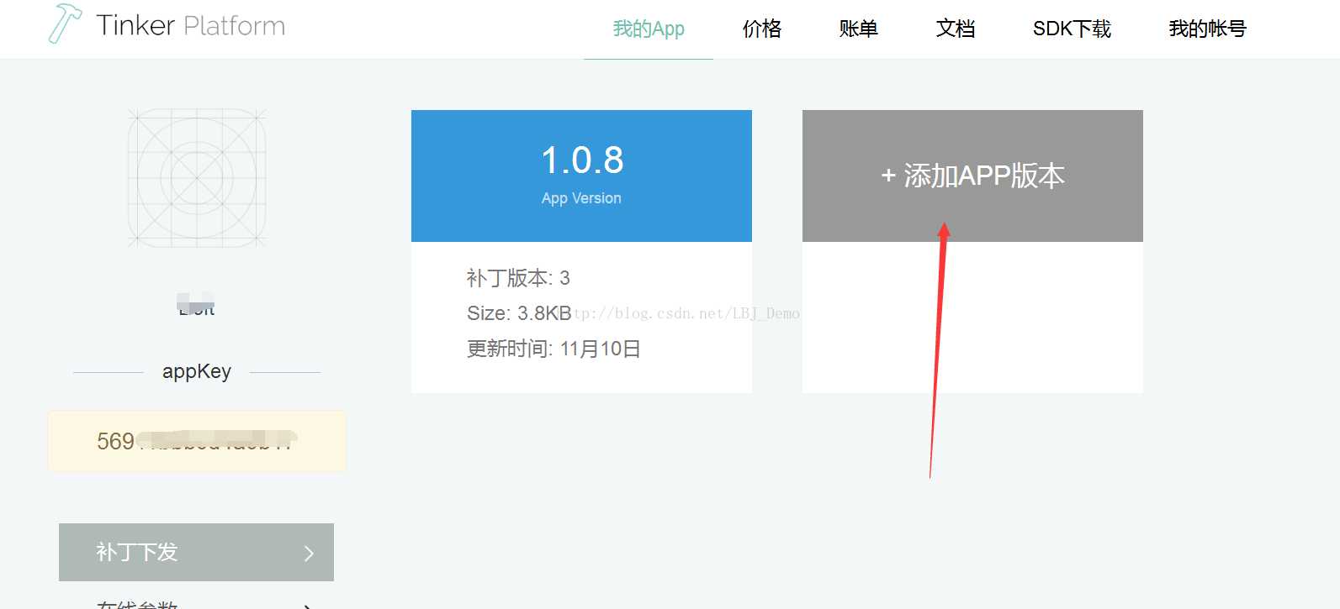Viewport: 1340px width, 609px height.
Task: Click the placeholder app icon image
Action: point(197,178)
